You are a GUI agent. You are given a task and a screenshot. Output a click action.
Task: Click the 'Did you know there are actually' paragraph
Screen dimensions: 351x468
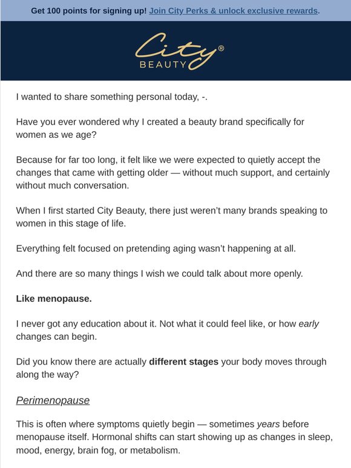coord(171,368)
